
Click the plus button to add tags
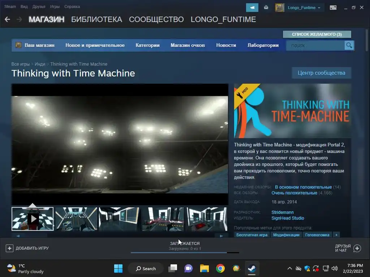[336, 235]
